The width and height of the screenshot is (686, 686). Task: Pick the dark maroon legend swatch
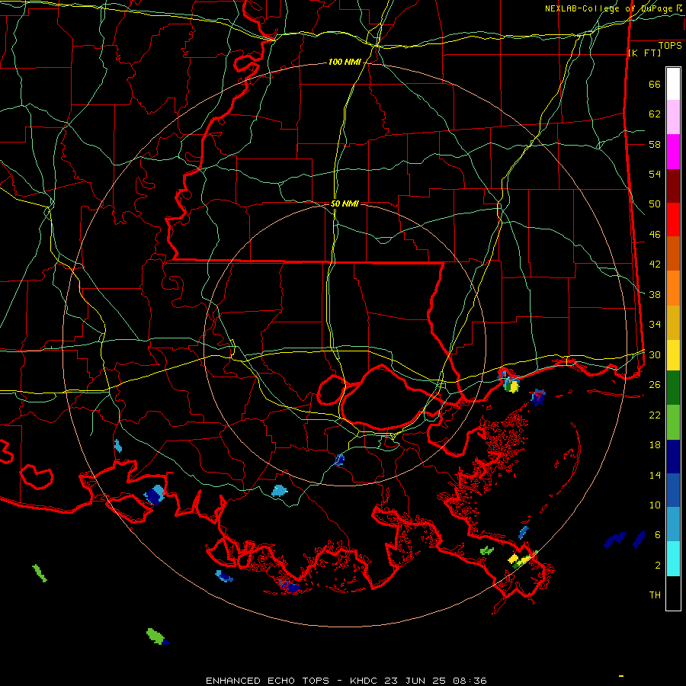(x=673, y=187)
